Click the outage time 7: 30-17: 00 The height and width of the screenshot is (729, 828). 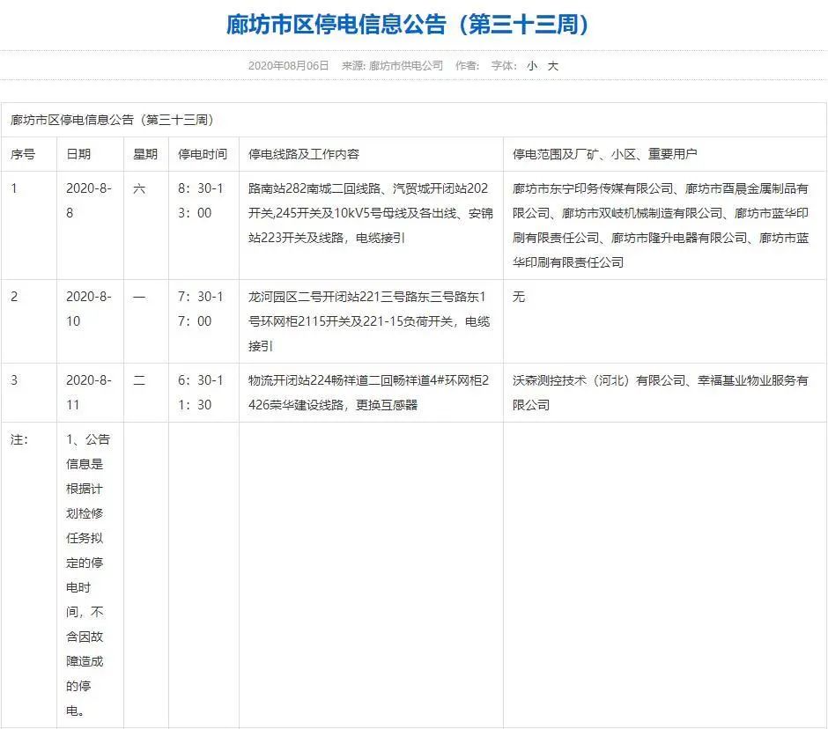coord(203,321)
